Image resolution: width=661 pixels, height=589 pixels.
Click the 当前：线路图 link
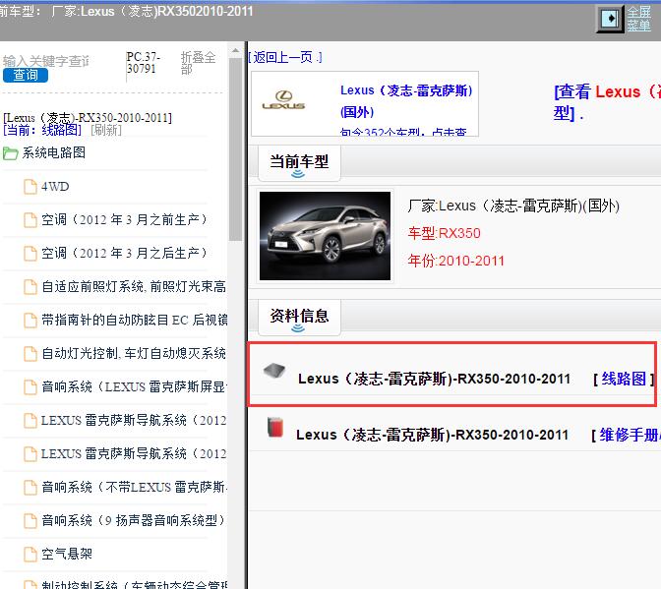tap(42, 130)
